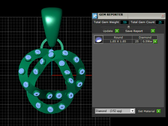The image size is (168, 126).
Task: Click the Total Gem Count value 25
Action: coord(160,22)
